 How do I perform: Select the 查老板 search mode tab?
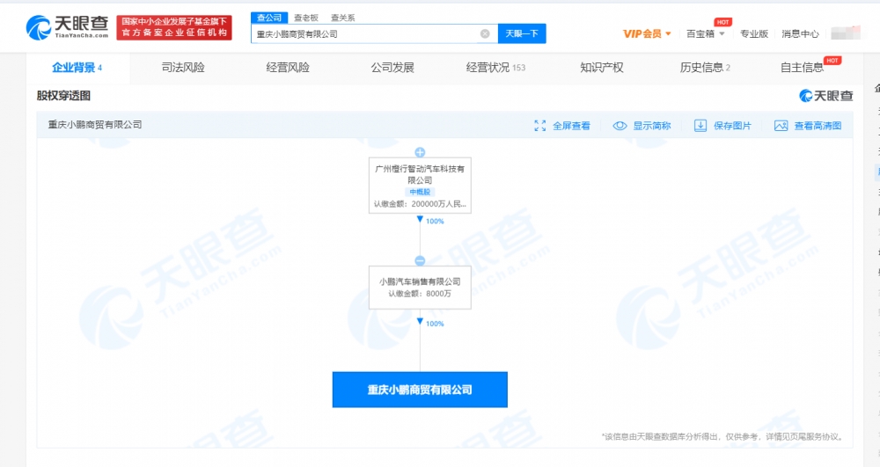(306, 18)
